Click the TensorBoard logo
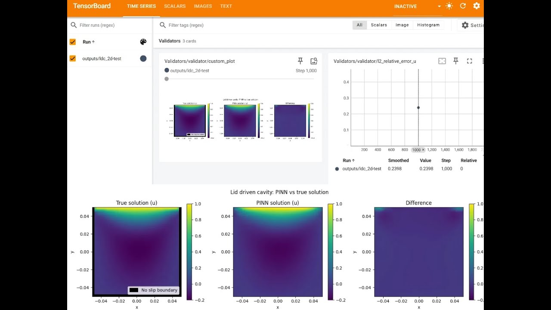Screen dimensions: 551x310 [x=92, y=6]
